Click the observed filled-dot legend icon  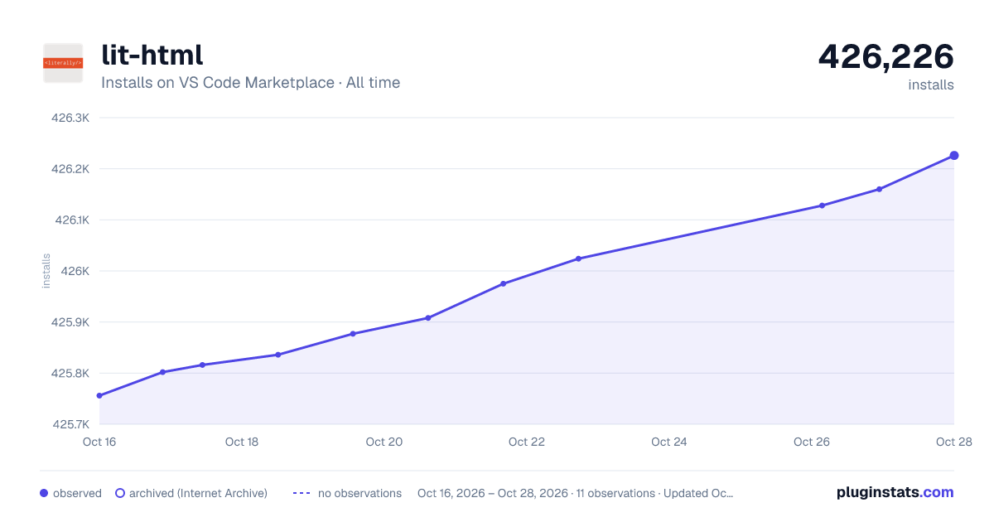point(44,493)
